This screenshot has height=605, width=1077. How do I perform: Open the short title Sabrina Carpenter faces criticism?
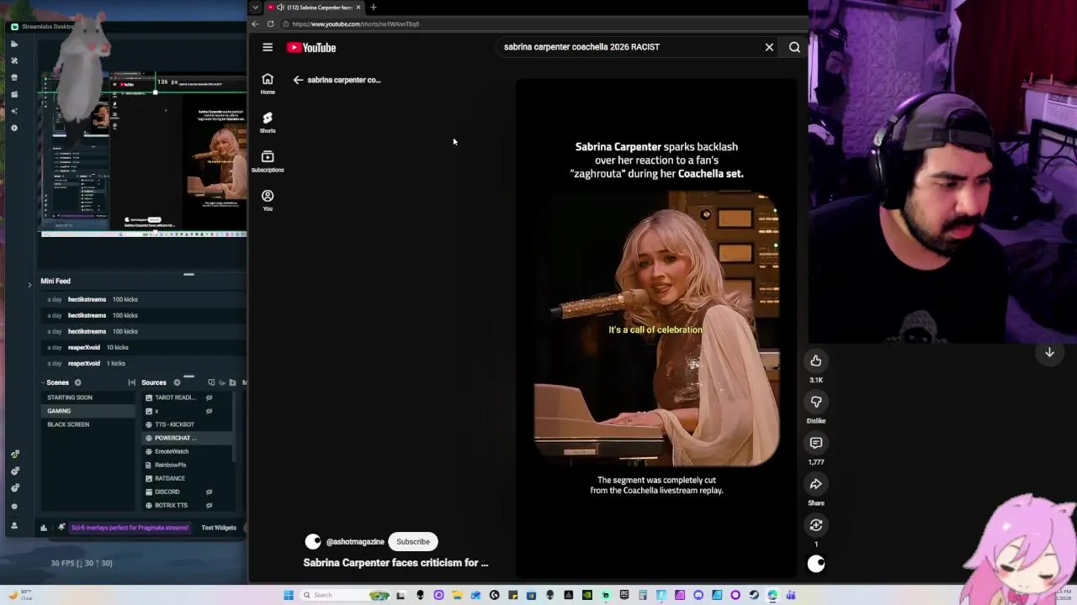pyautogui.click(x=395, y=563)
